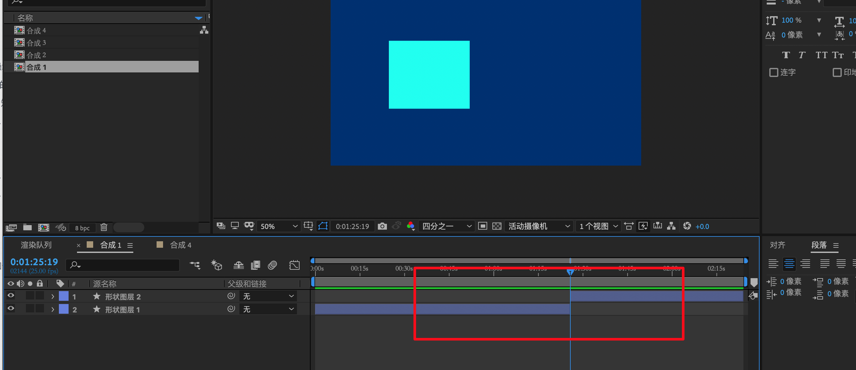The height and width of the screenshot is (370, 856).
Task: Click the trash delete icon in project panel
Action: tap(104, 227)
